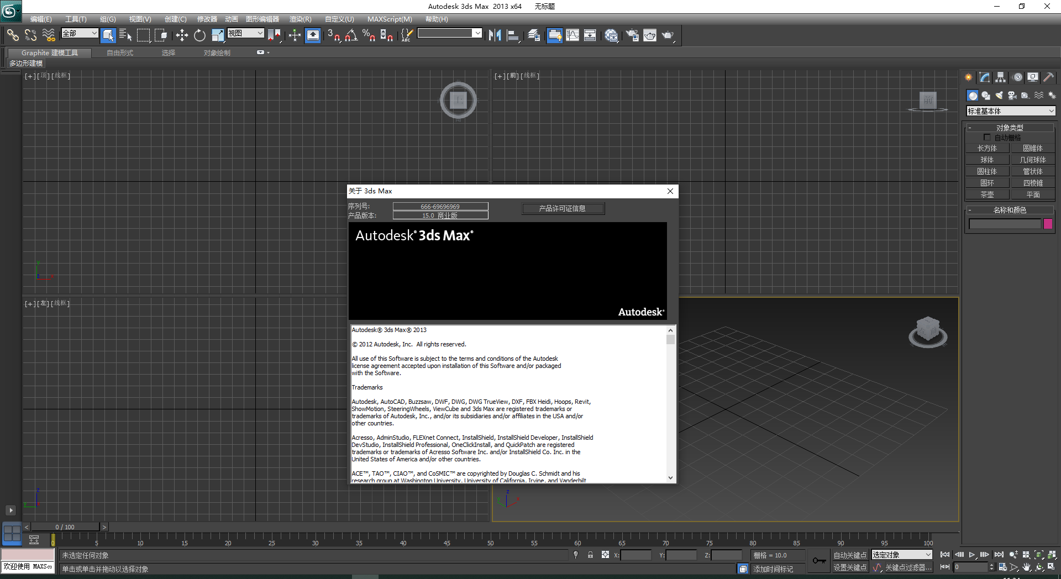This screenshot has width=1061, height=579.
Task: Click the object name input field
Action: (x=1005, y=224)
